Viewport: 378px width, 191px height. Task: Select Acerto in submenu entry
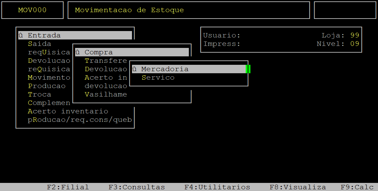106,78
